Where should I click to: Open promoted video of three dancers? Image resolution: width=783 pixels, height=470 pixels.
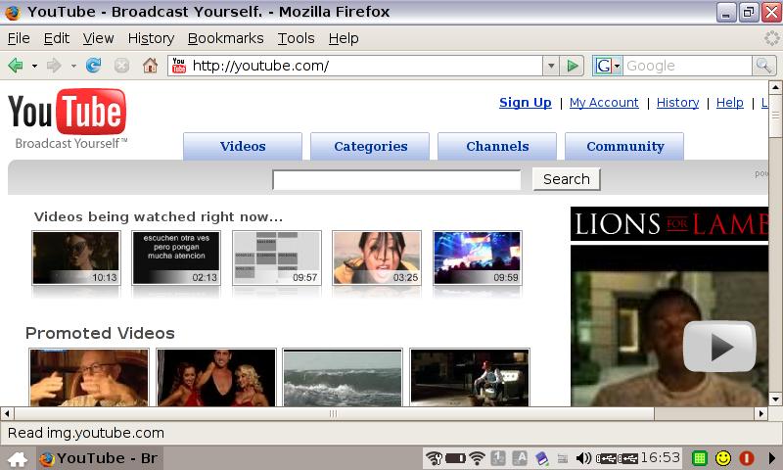(x=216, y=377)
